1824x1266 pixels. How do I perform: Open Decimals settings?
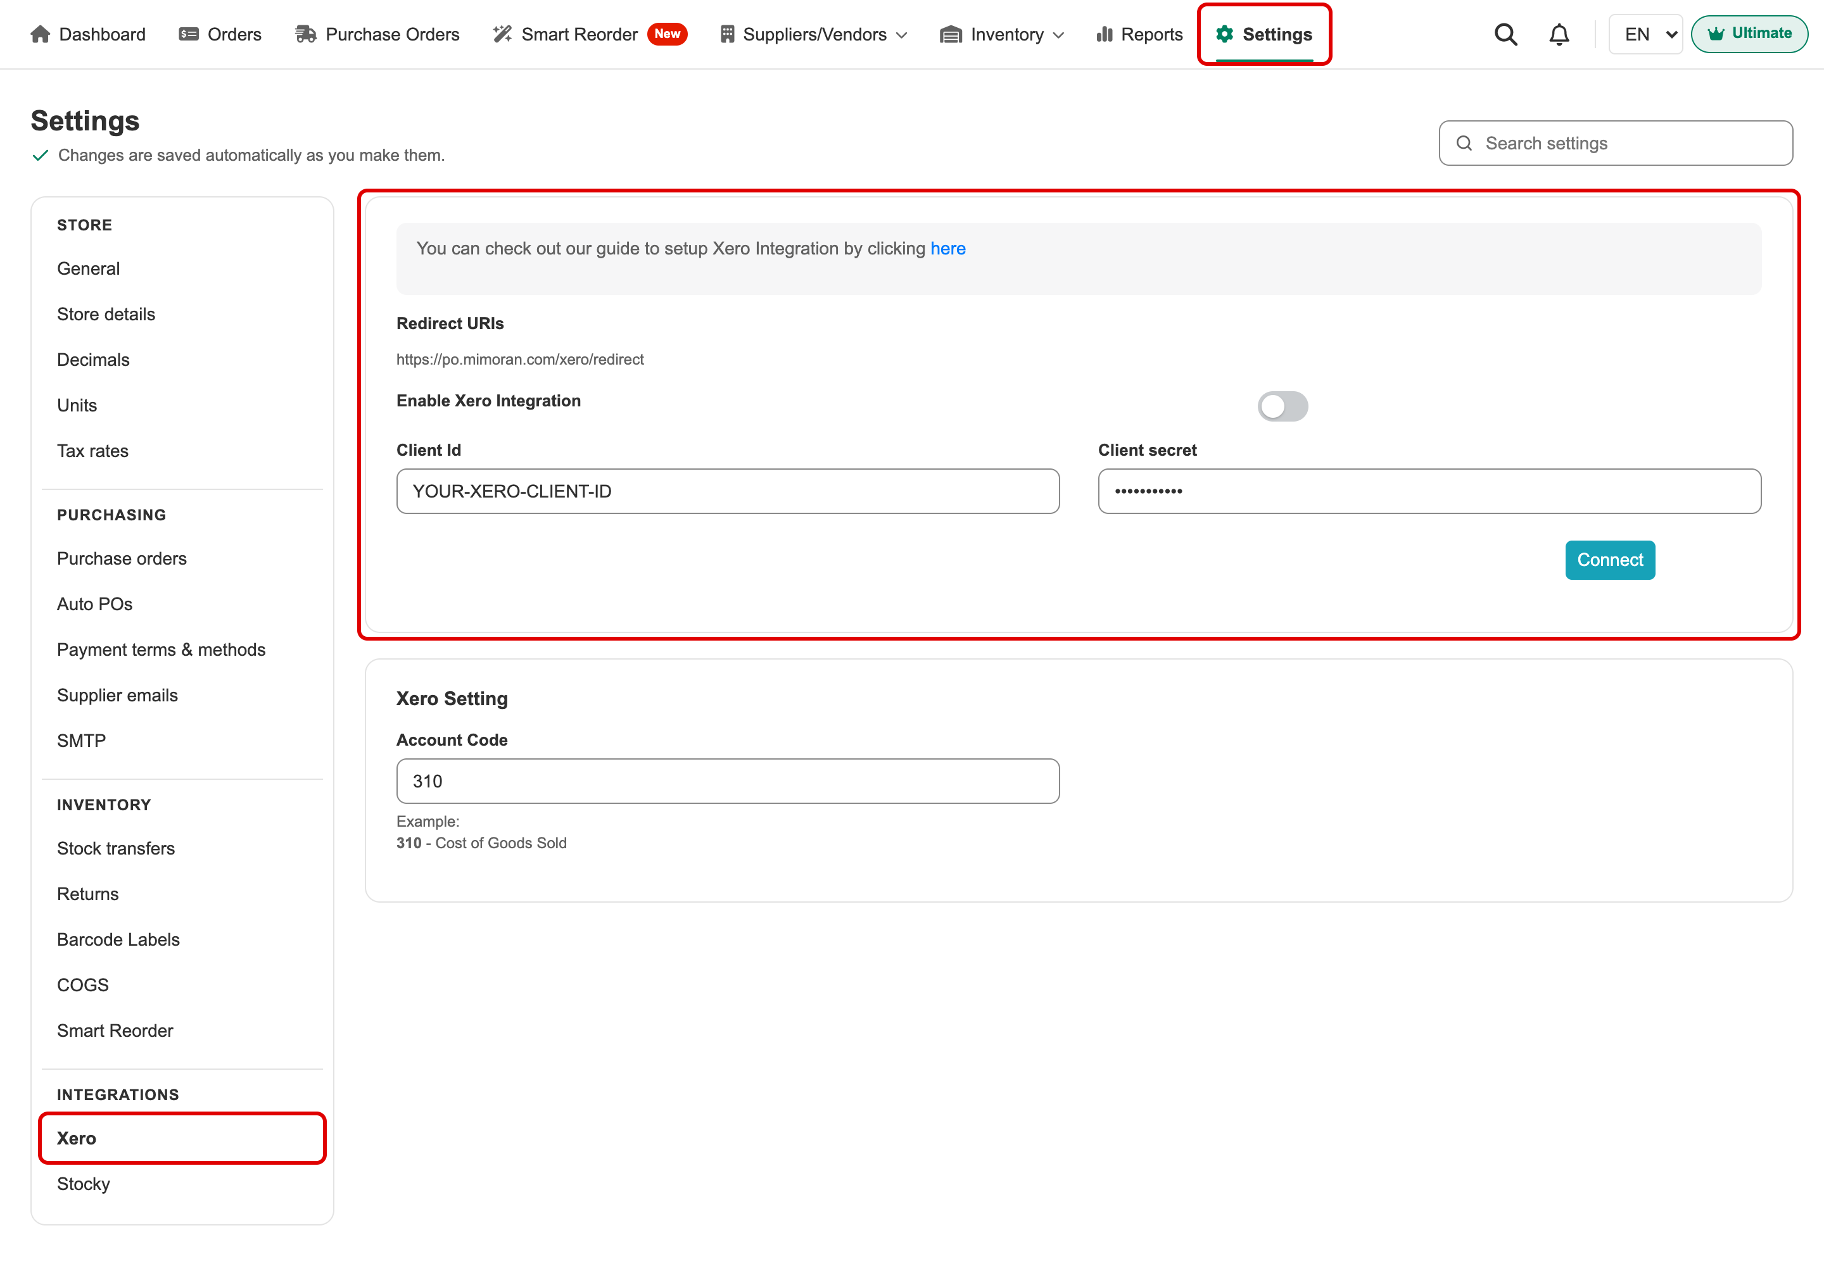pyautogui.click(x=93, y=360)
